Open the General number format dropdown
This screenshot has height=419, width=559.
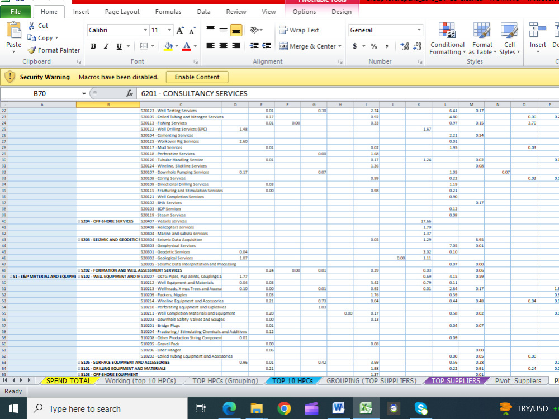coord(419,30)
